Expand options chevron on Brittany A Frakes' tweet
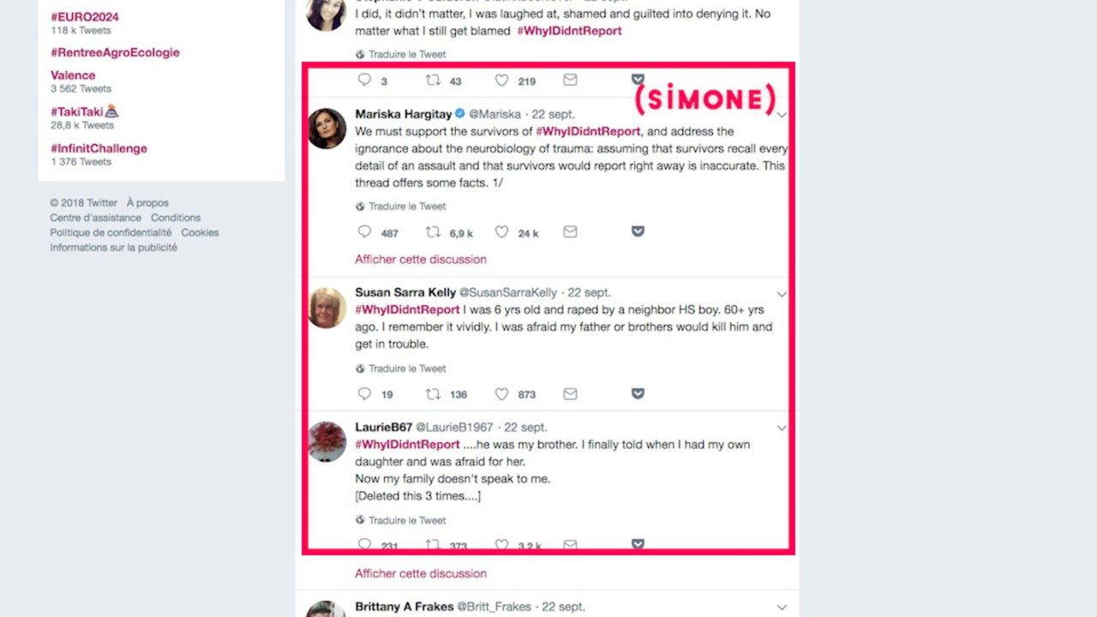This screenshot has height=617, width=1097. 782,608
